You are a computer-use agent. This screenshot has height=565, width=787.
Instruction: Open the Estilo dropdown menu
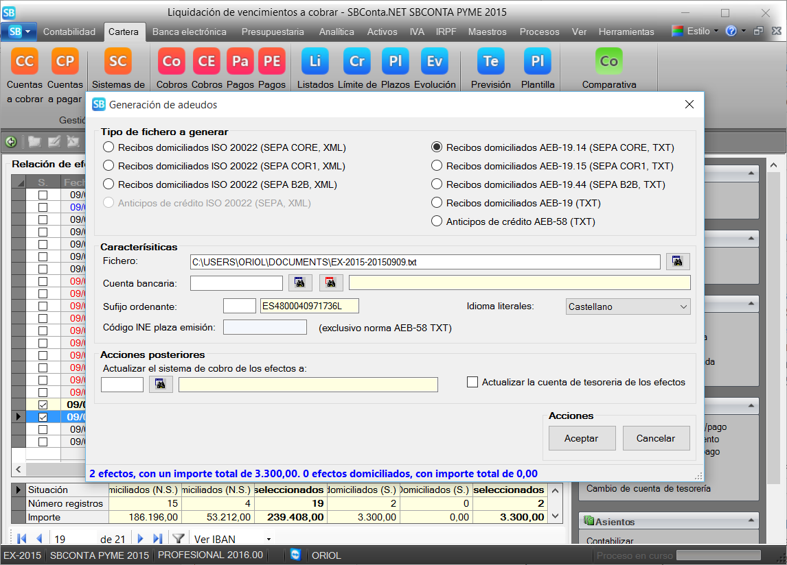click(x=695, y=32)
